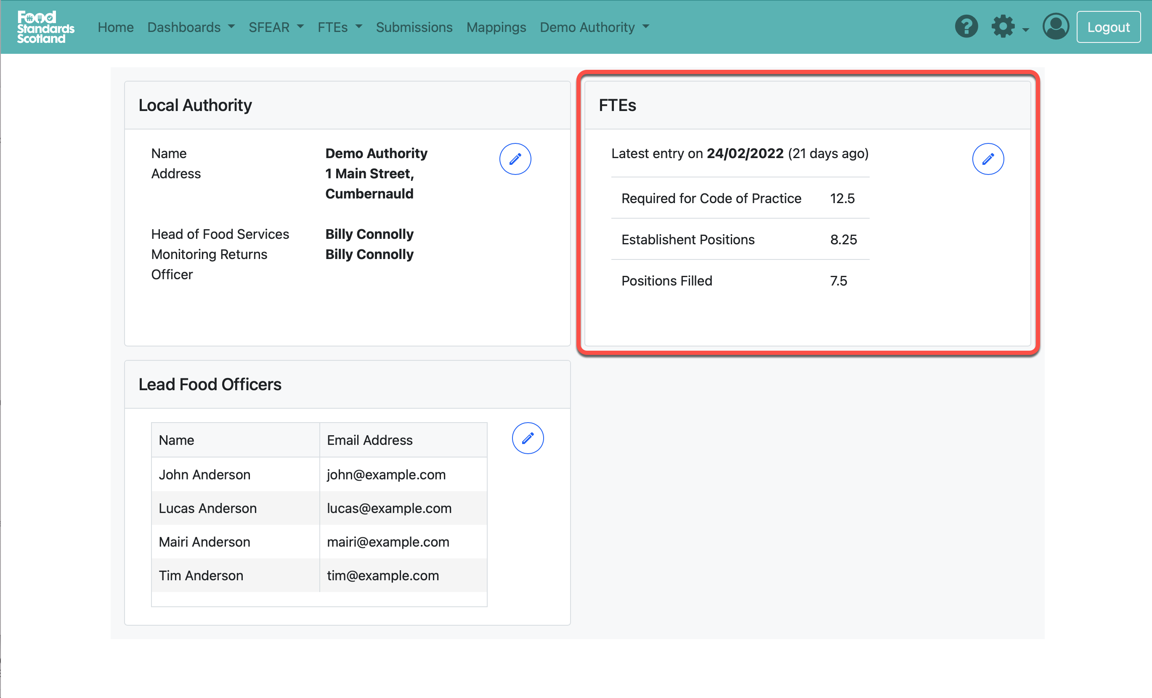Click Monitoring Returns Officer label
The image size is (1152, 698).
(x=209, y=264)
